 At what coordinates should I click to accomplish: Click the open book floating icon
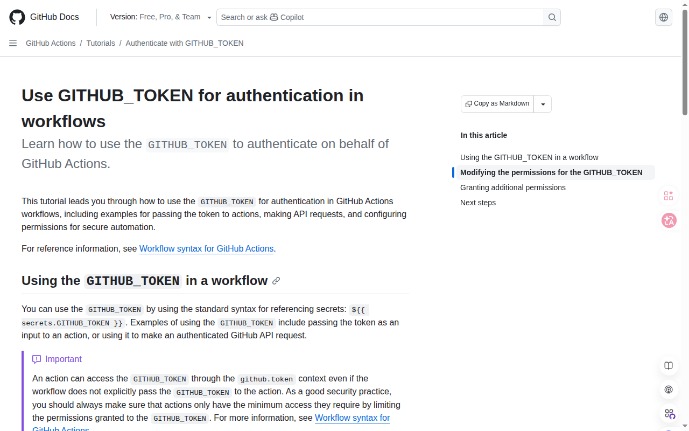(x=669, y=366)
